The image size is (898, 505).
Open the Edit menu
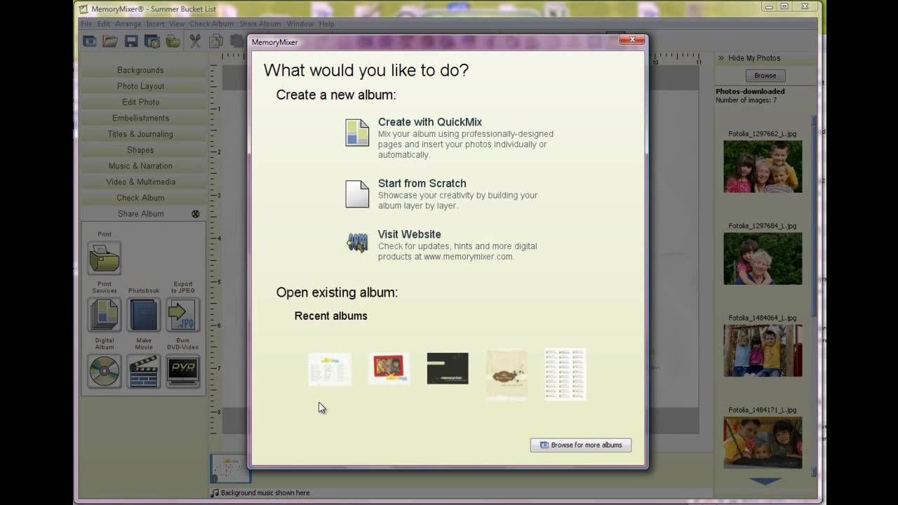click(104, 24)
